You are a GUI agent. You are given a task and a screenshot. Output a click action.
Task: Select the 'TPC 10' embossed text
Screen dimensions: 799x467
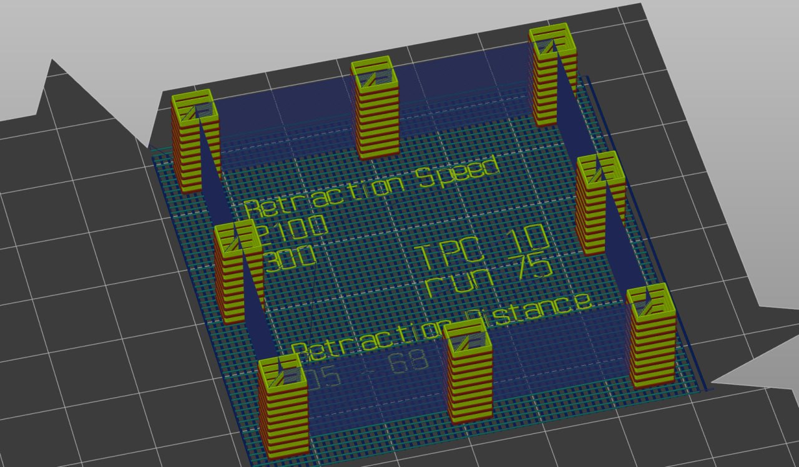(482, 246)
